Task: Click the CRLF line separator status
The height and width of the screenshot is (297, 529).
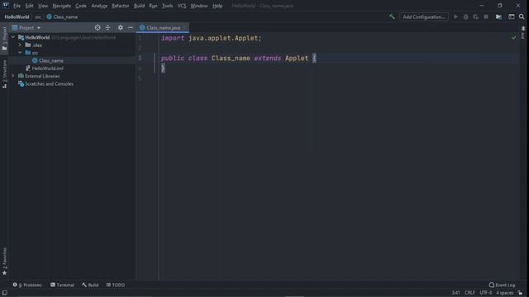Action: tap(470, 293)
